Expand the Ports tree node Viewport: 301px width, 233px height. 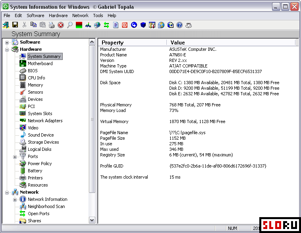pyautogui.click(x=15, y=157)
